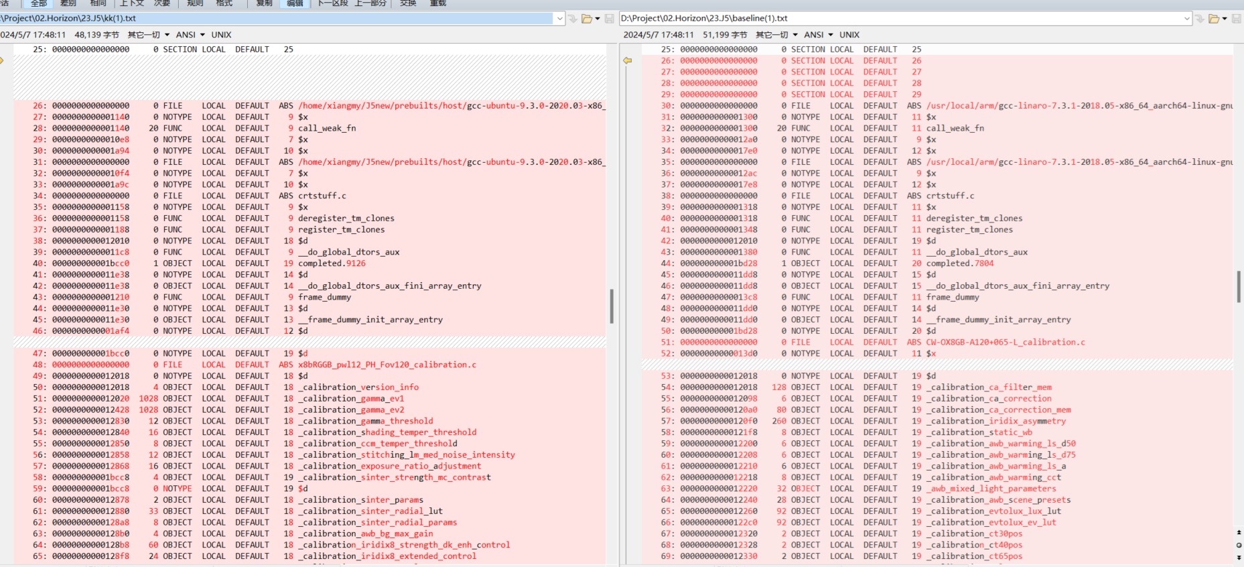Image resolution: width=1244 pixels, height=567 pixels.
Task: Click the right pane reload-path arrow icon
Action: (x=1200, y=19)
